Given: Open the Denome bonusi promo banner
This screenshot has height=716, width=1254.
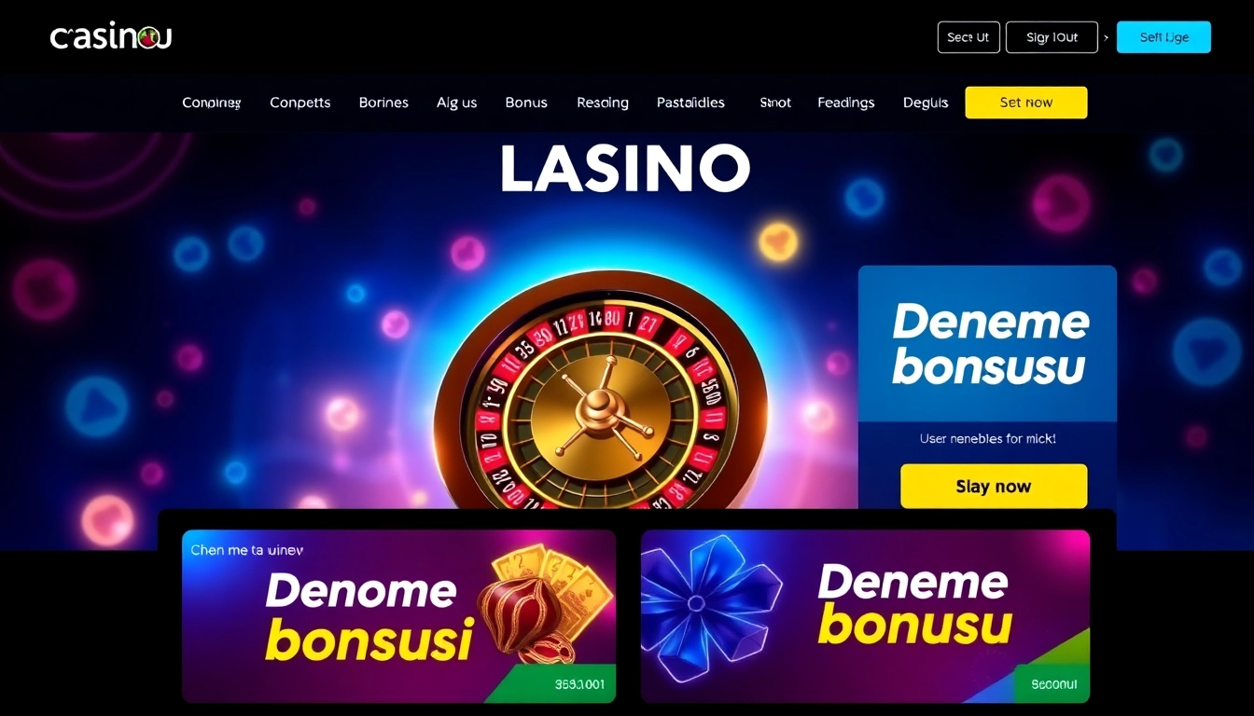Looking at the screenshot, I should point(398,616).
